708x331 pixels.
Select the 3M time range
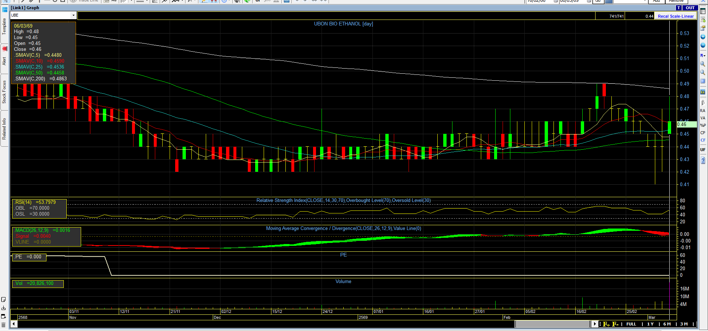pyautogui.click(x=684, y=324)
